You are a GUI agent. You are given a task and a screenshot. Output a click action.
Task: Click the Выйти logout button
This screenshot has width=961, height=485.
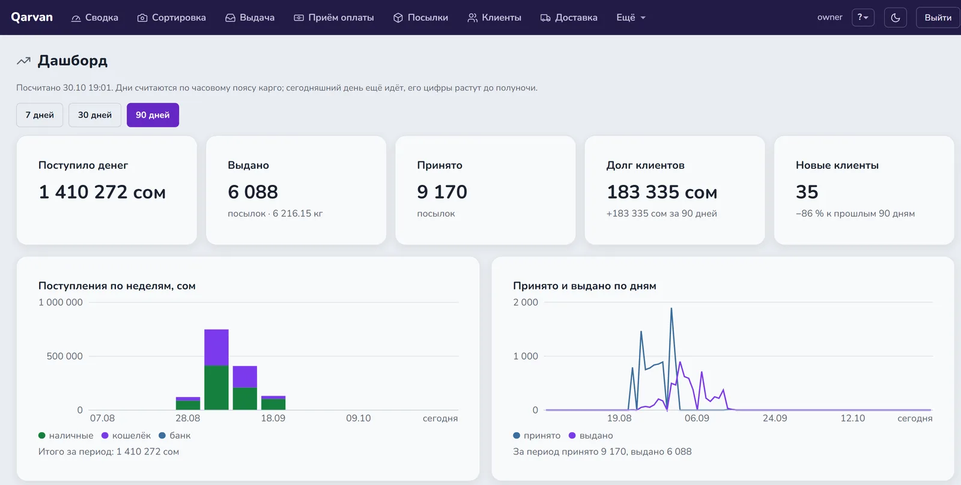coord(938,17)
